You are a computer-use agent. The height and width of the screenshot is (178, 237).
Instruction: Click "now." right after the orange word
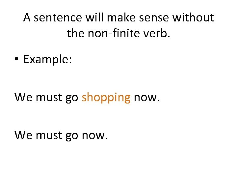146,98
